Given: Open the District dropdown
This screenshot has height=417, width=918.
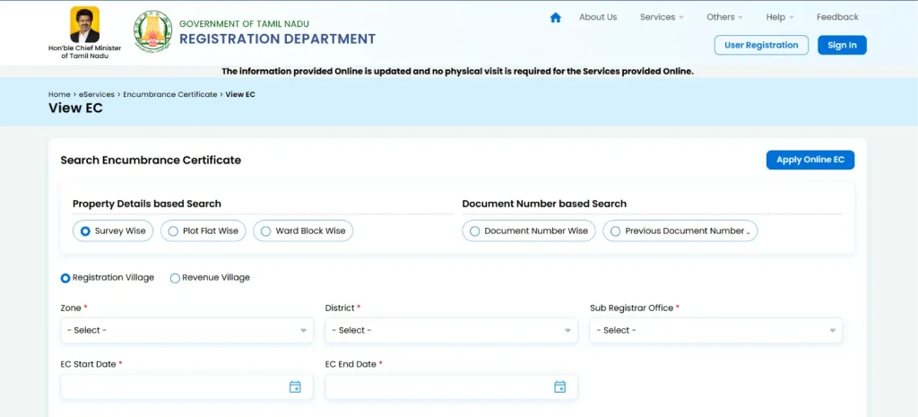Looking at the screenshot, I should point(452,330).
